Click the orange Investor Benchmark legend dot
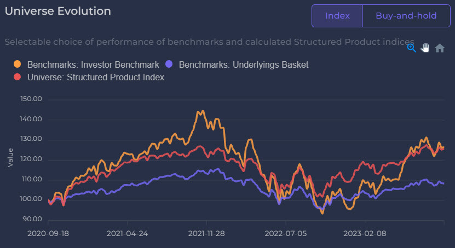The width and height of the screenshot is (455, 248). click(18, 64)
